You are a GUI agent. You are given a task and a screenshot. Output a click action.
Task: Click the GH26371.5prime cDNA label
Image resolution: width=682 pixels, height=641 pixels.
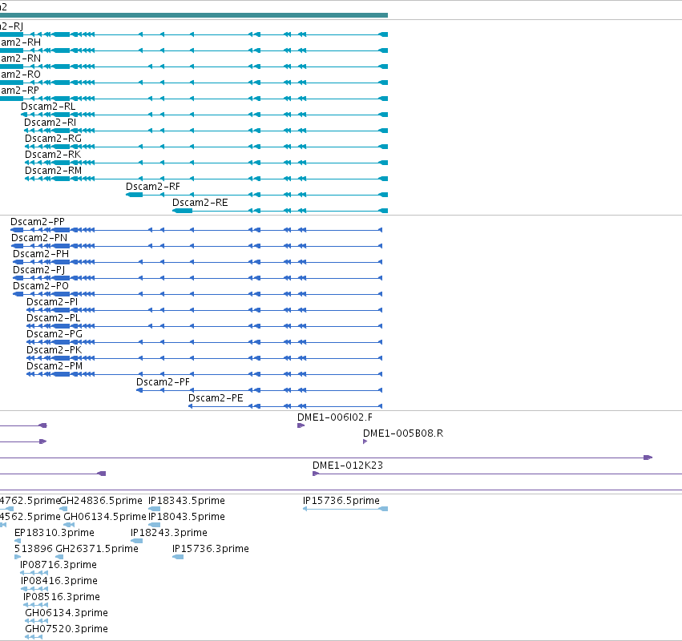[97, 550]
